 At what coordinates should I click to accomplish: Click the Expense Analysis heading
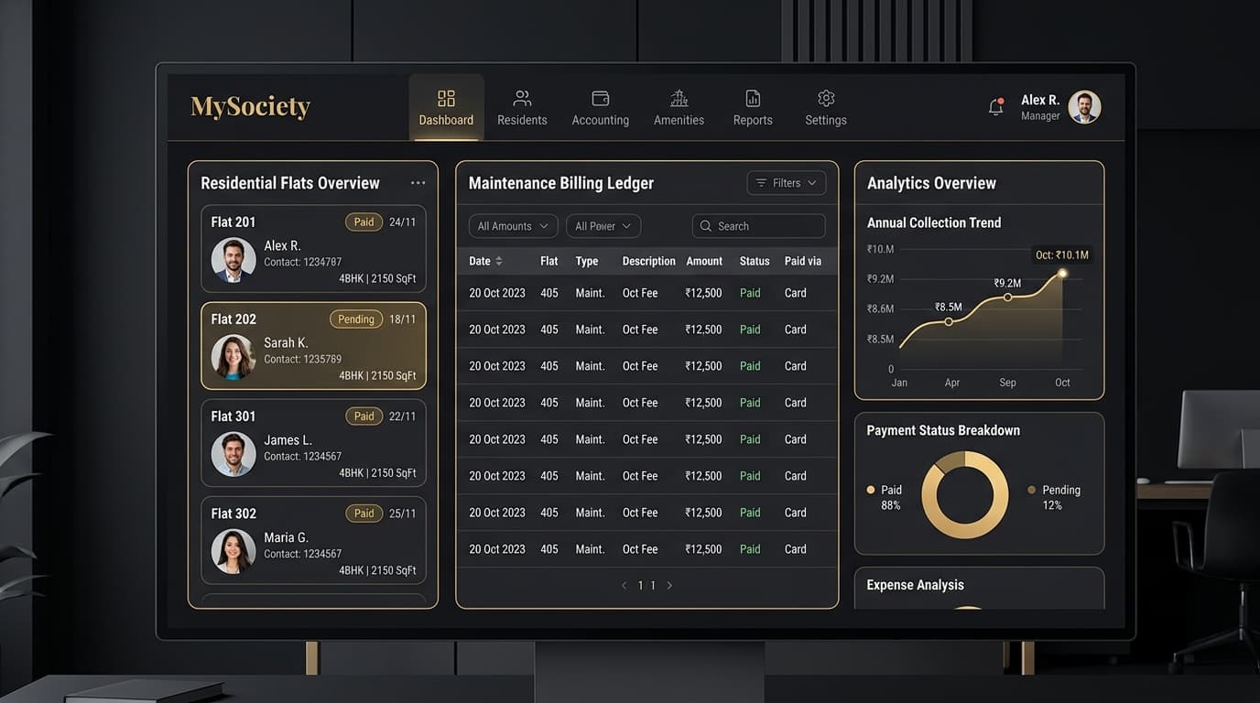coord(915,585)
